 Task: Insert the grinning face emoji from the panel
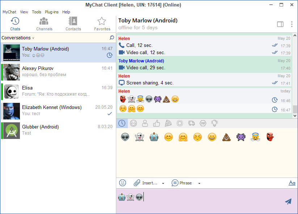[x=212, y=137]
